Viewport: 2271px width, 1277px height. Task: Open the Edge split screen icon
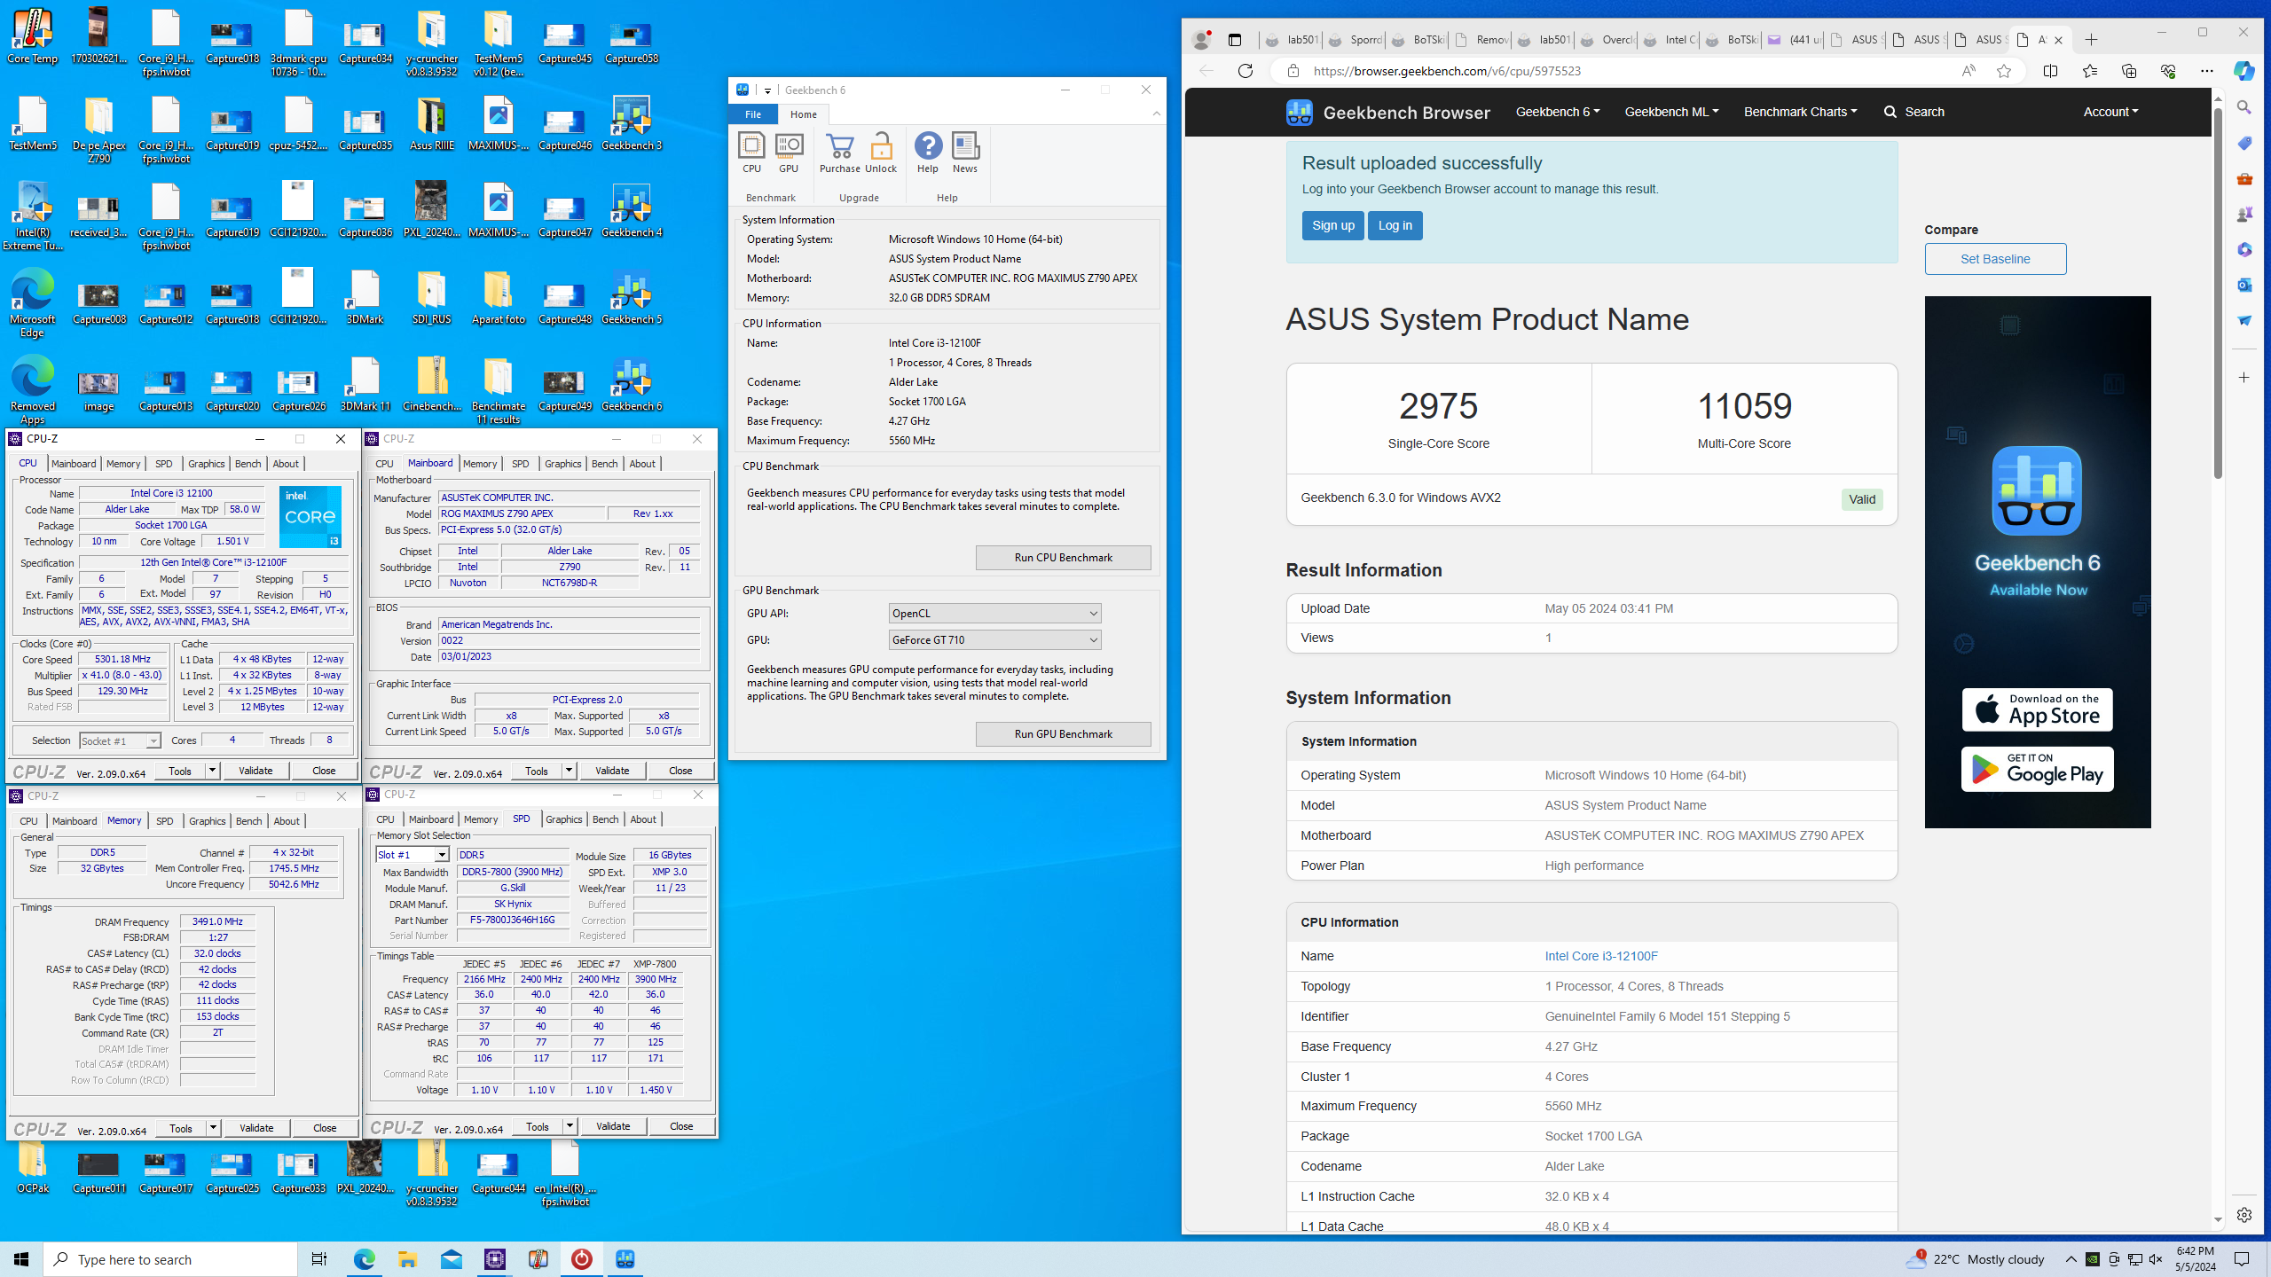tap(2050, 71)
